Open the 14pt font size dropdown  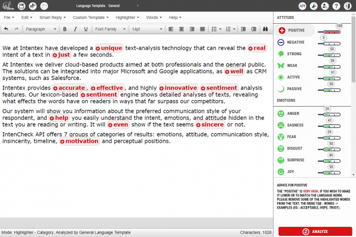147,29
